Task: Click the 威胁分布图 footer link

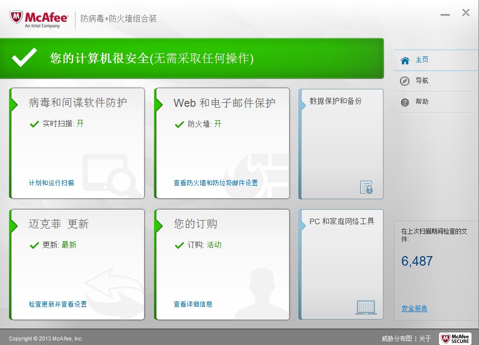Action: click(x=397, y=339)
